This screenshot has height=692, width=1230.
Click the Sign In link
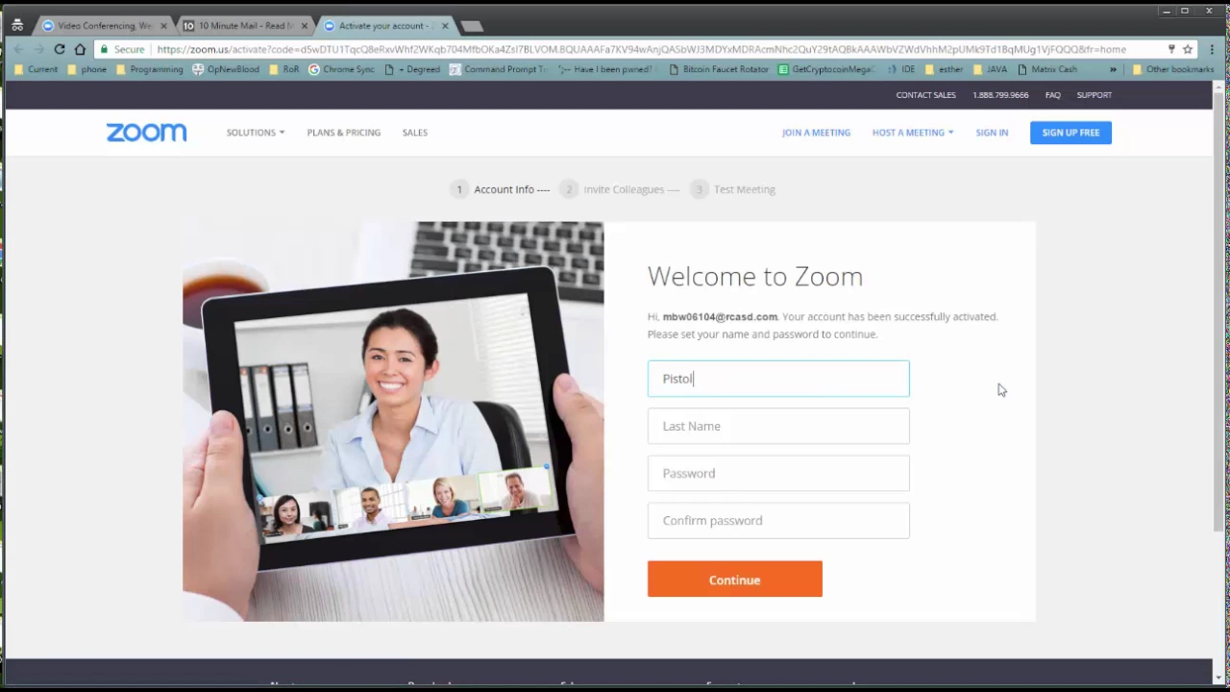(x=992, y=133)
